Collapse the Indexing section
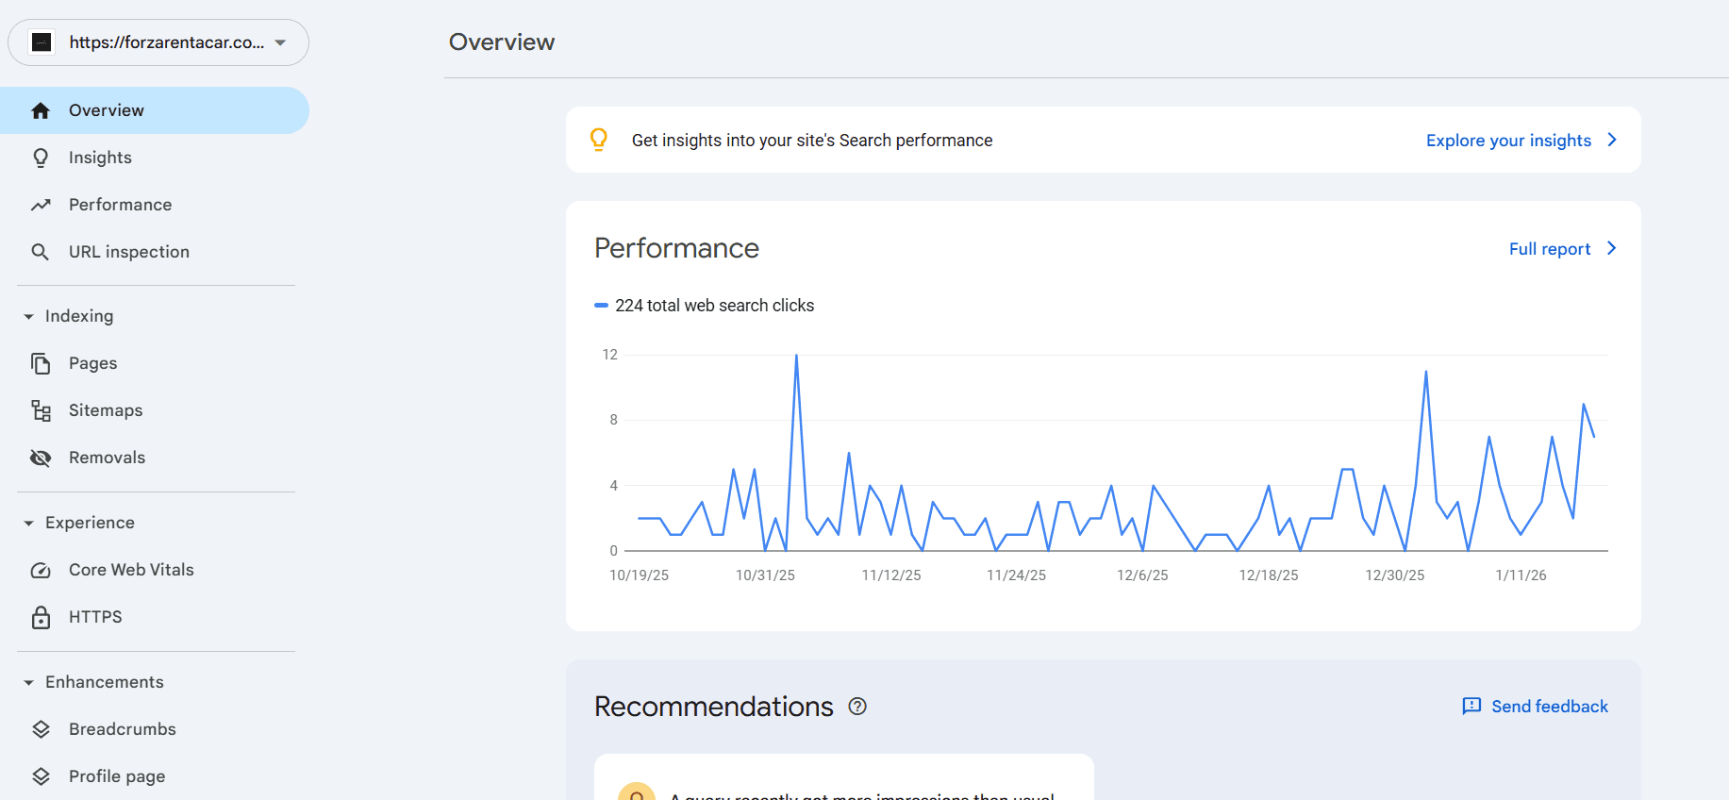Screen dimensions: 1729x800 [29, 316]
